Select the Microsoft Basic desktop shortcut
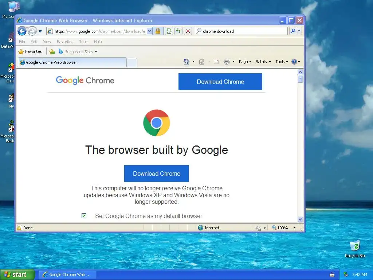Screen dimensions: 373x280 coord(8,132)
